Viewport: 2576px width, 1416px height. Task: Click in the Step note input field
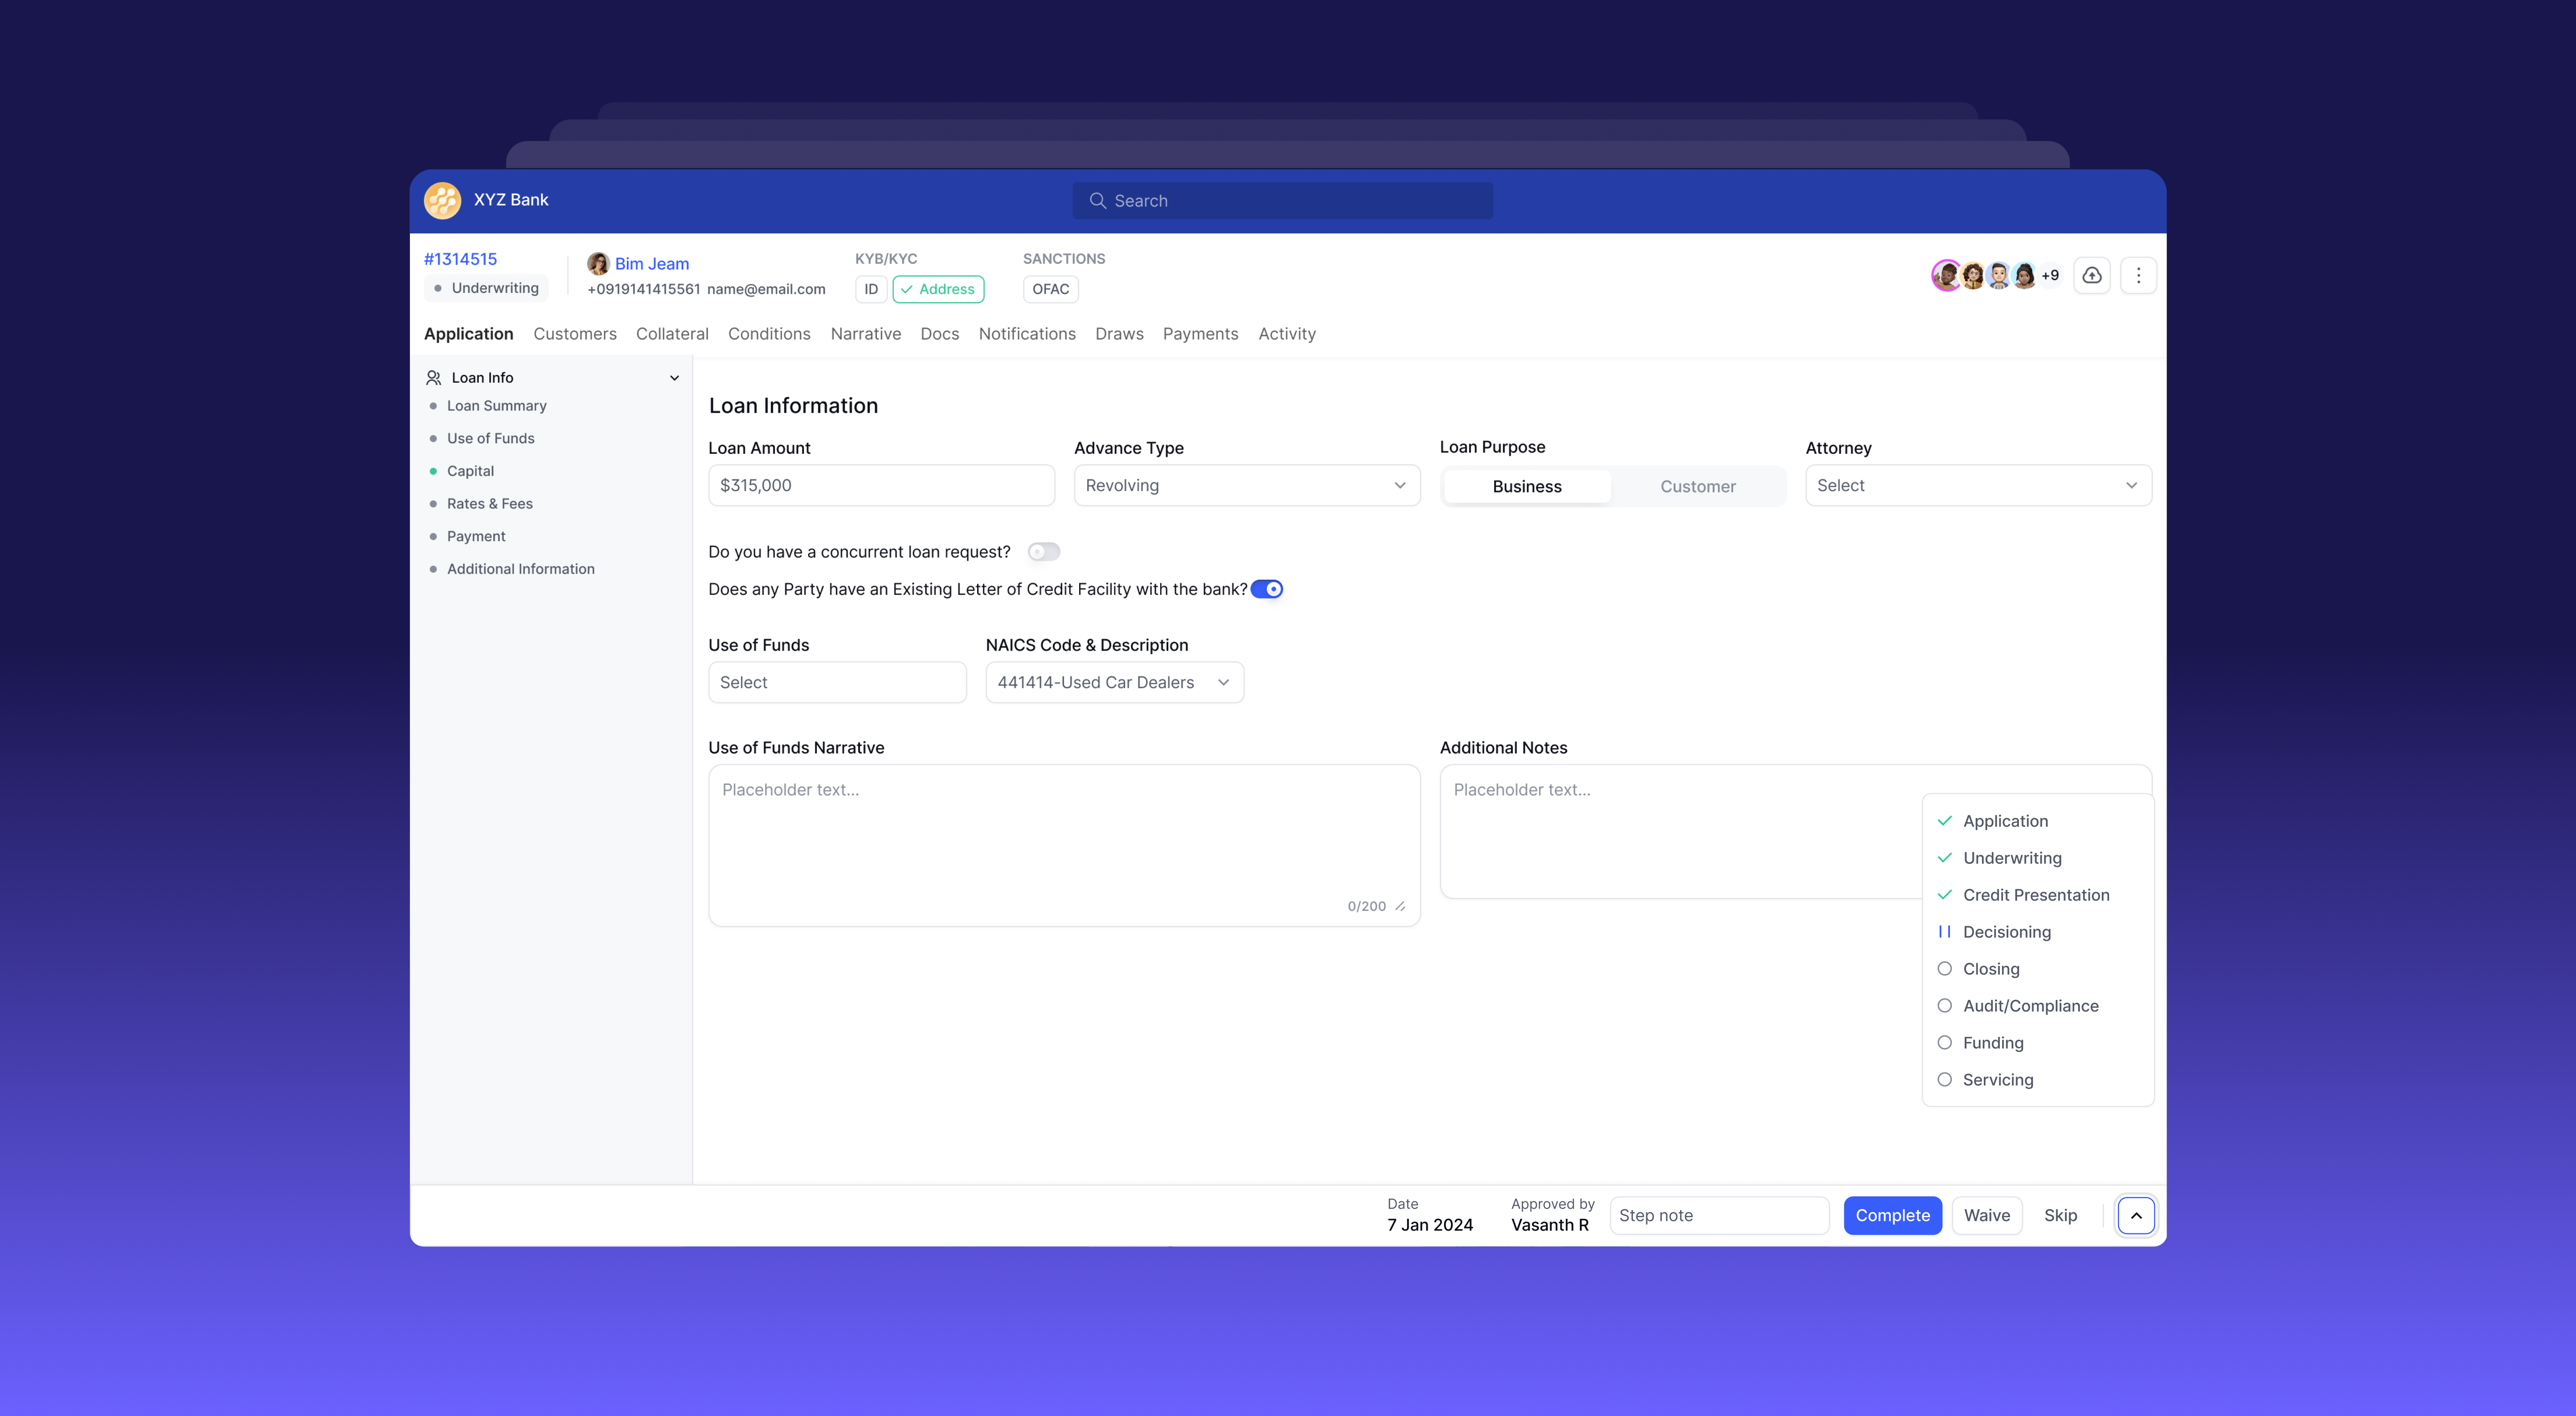pyautogui.click(x=1720, y=1216)
